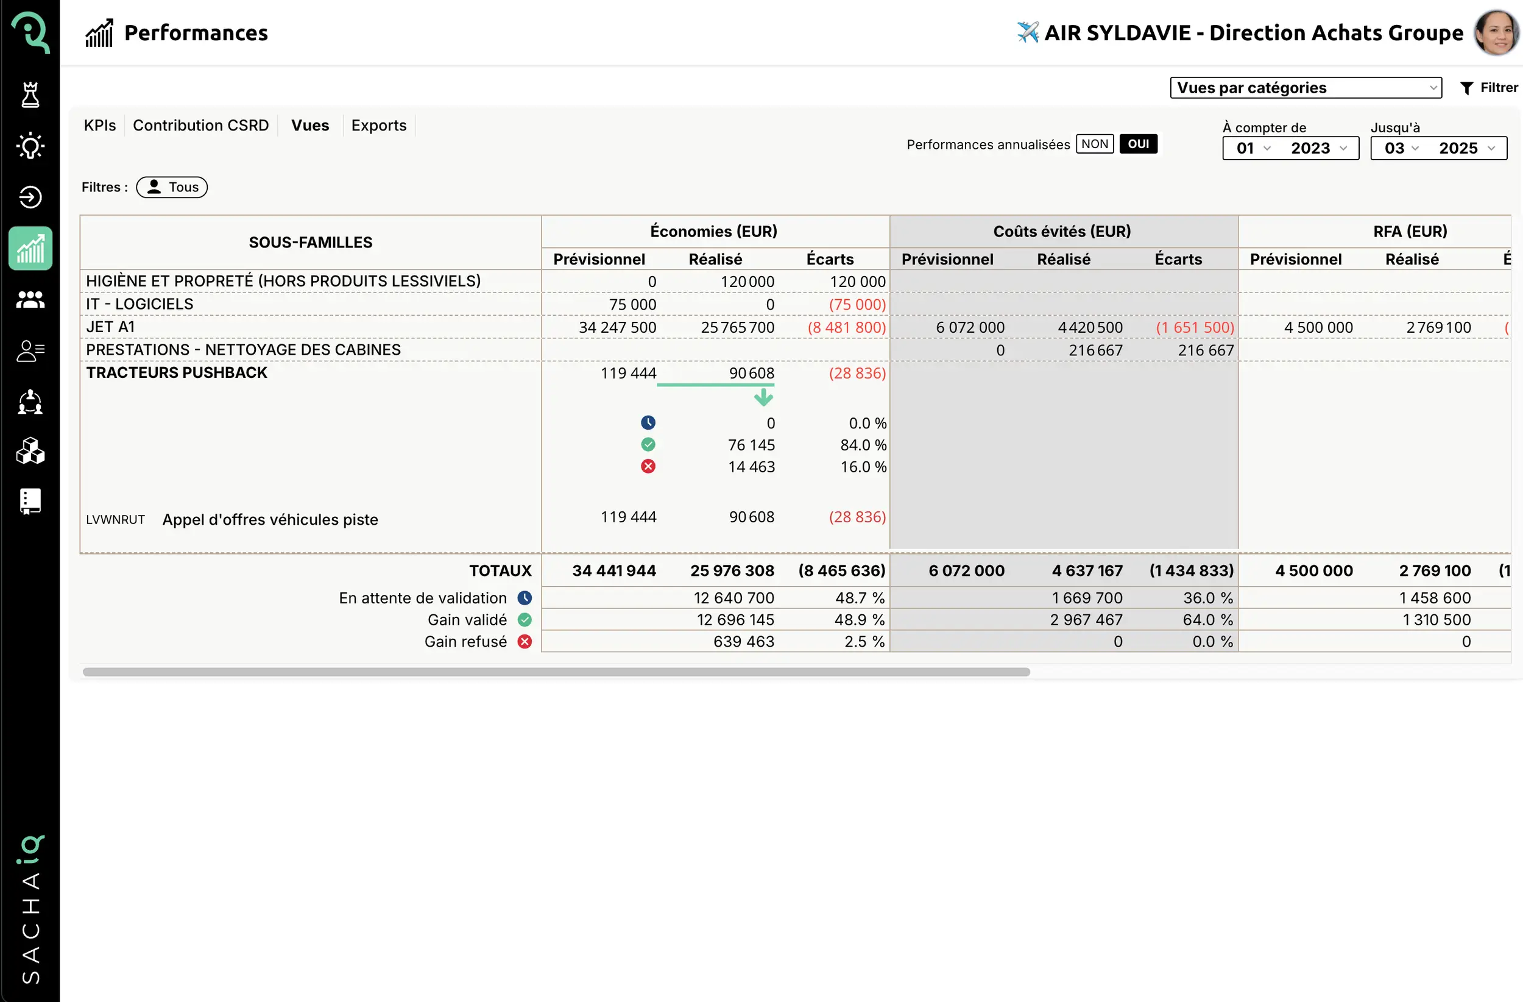Open the lightbulb ideas sidebar icon
Viewport: 1523px width, 1002px height.
click(x=30, y=146)
